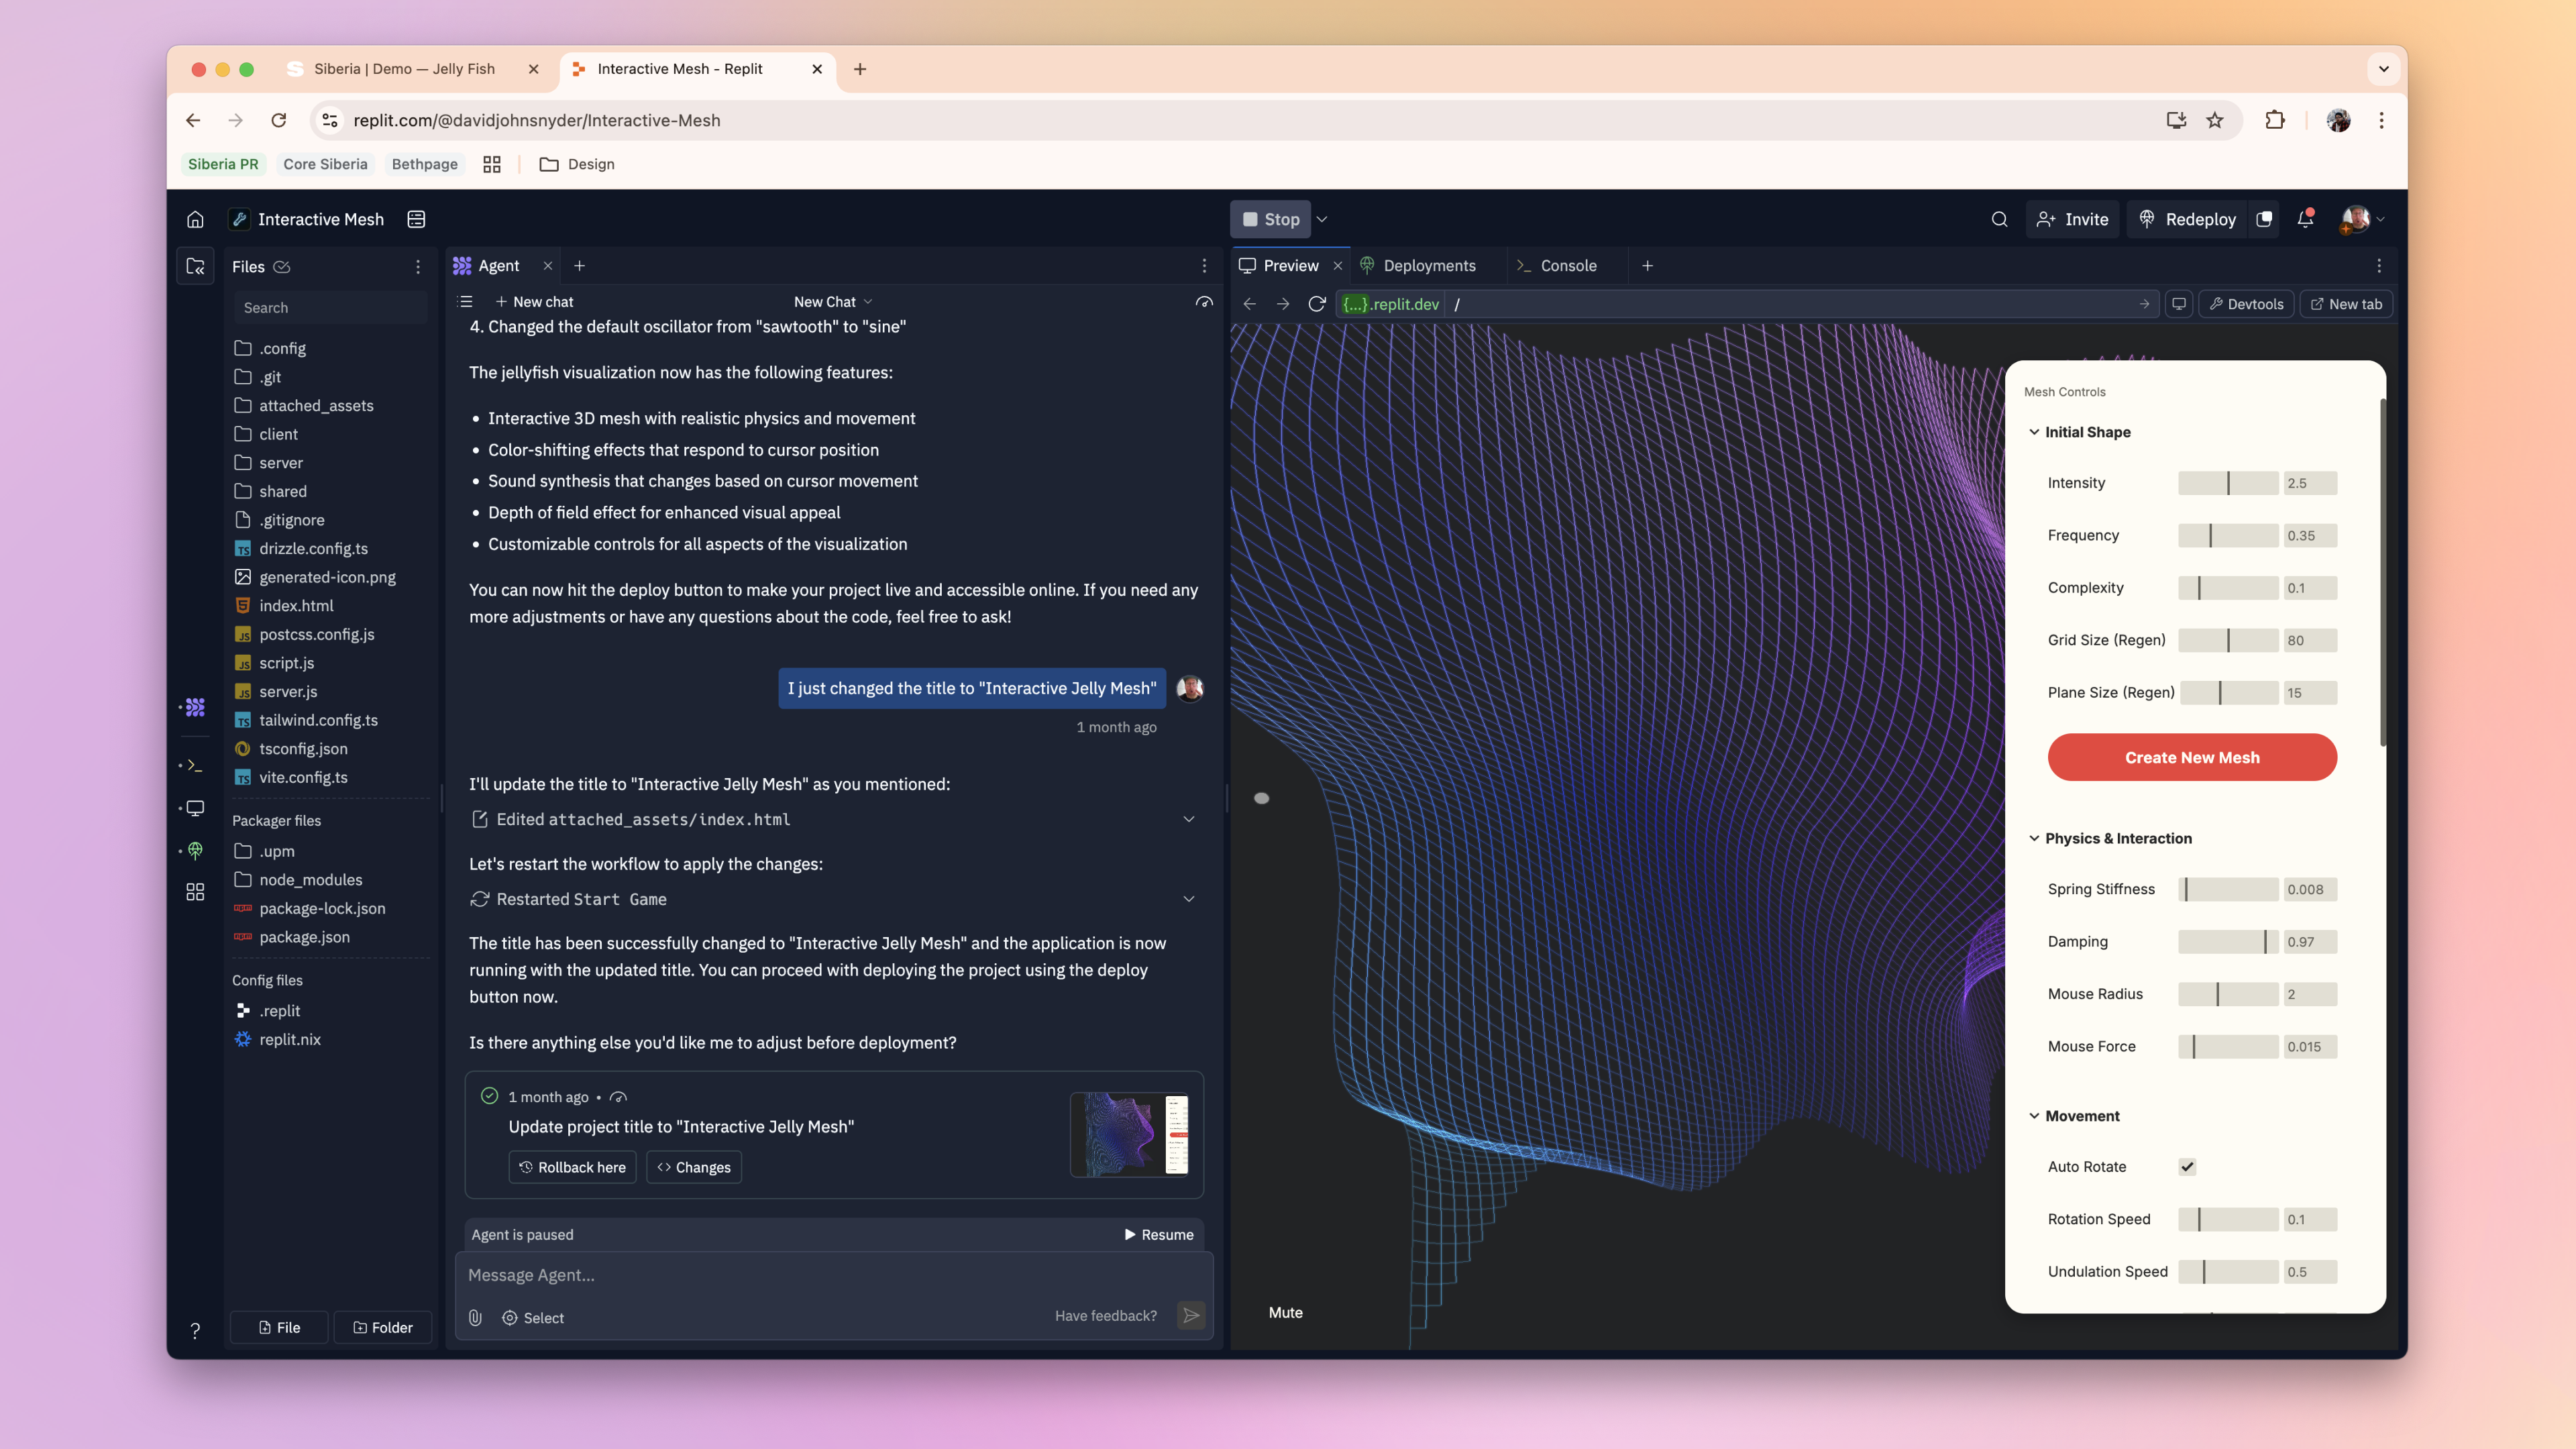Open the dropdown arrow next to Stop
Viewport: 2576px width, 1449px height.
pos(1322,219)
